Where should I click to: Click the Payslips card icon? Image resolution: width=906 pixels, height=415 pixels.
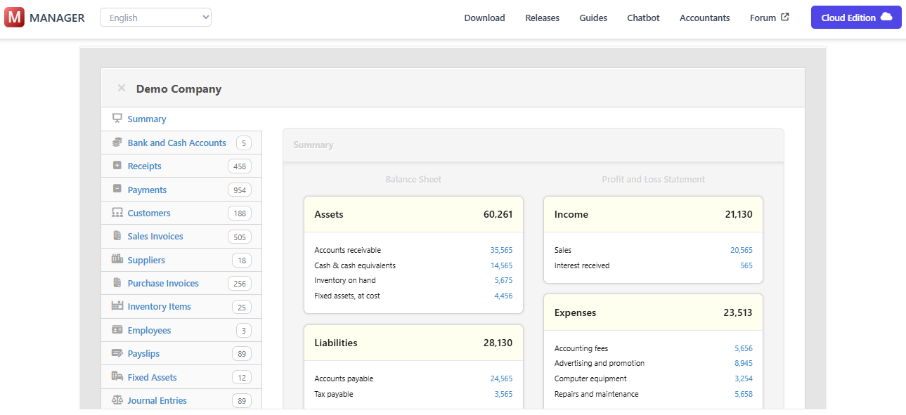(116, 353)
